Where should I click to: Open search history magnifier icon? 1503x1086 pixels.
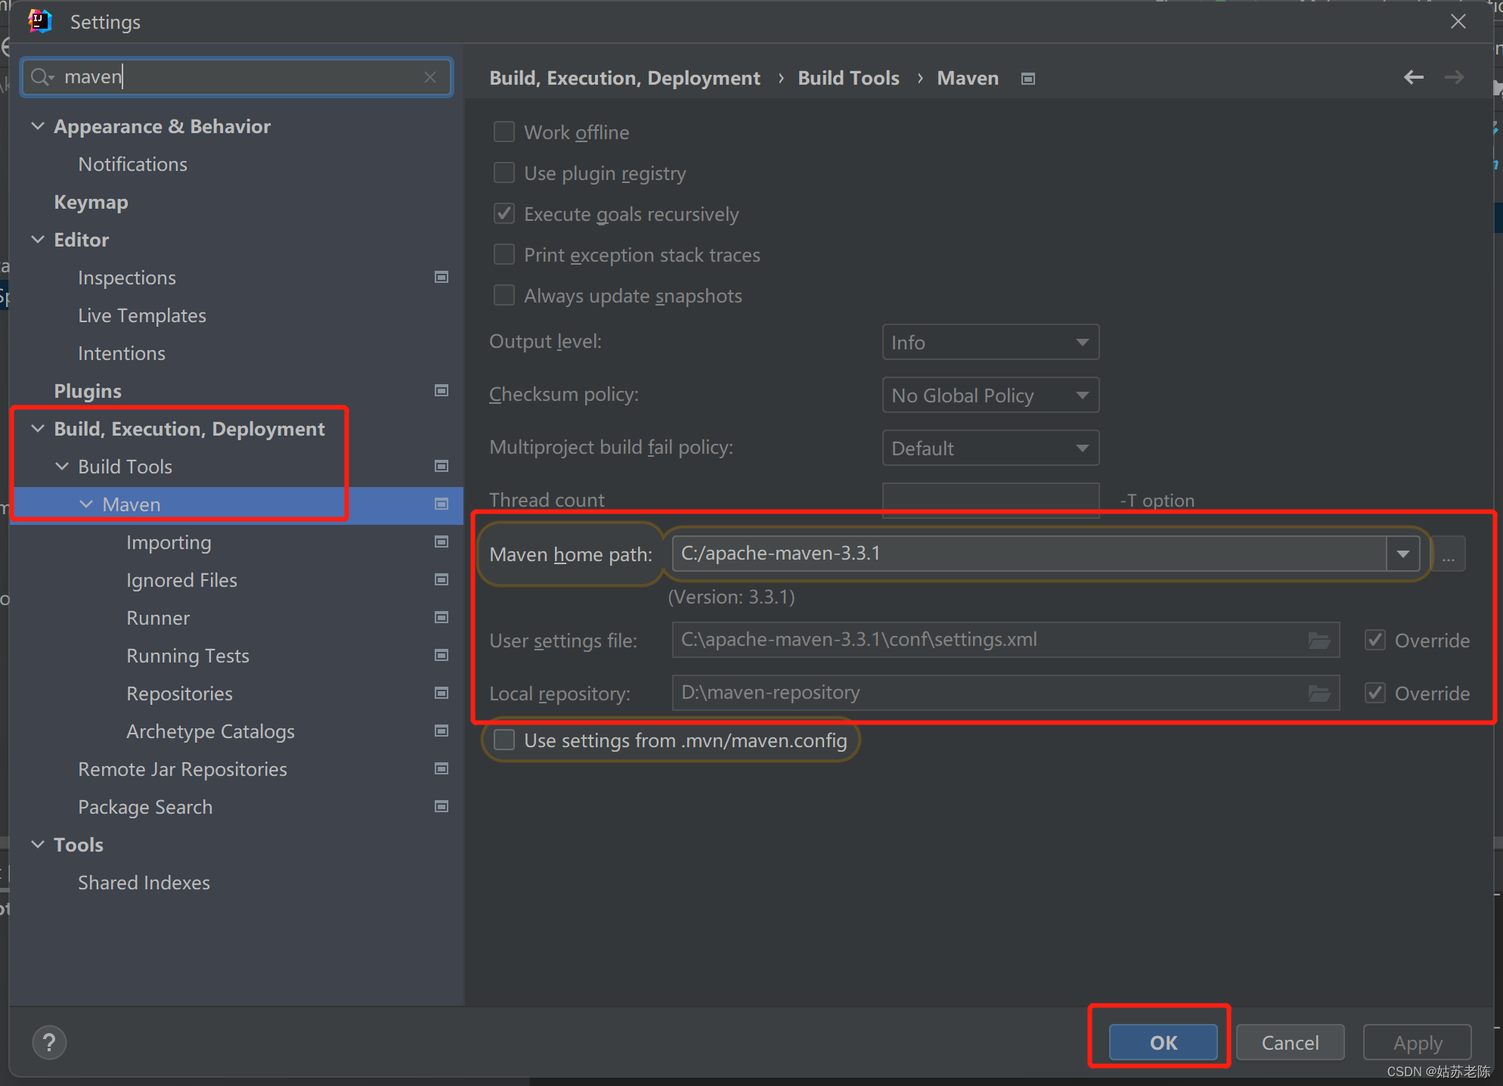(42, 77)
